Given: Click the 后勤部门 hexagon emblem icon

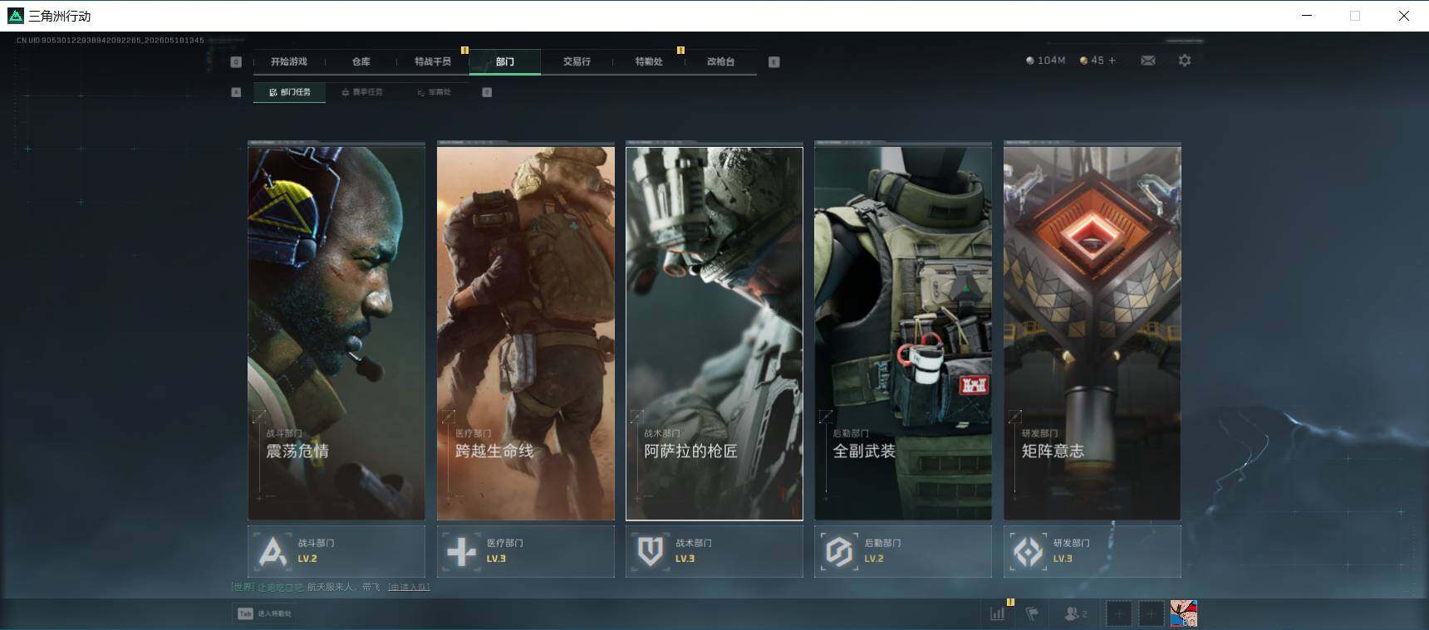Looking at the screenshot, I should [839, 551].
